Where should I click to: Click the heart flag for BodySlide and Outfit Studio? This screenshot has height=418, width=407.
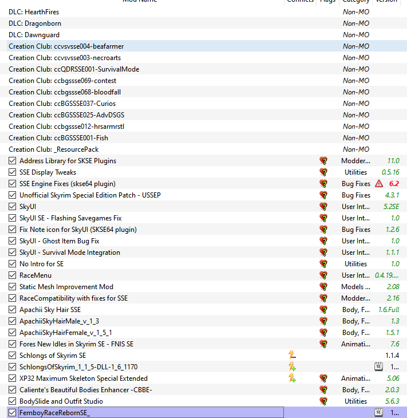[x=323, y=401]
